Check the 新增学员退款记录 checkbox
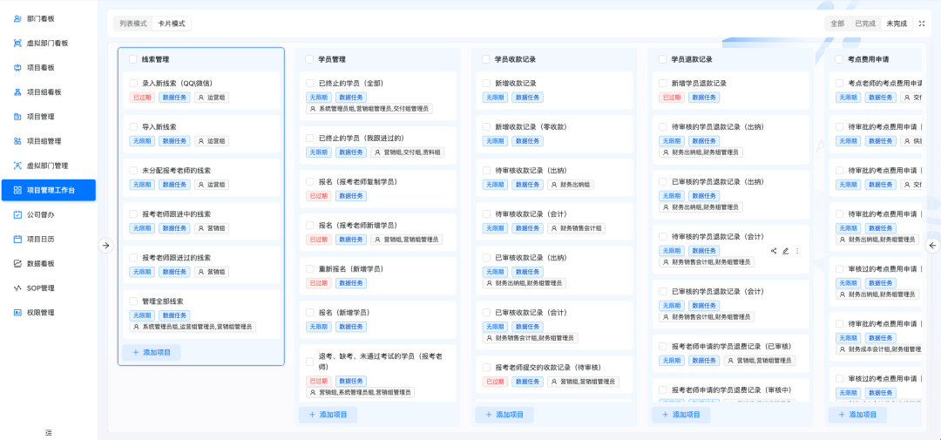Viewport: 941px width, 440px height. click(662, 84)
